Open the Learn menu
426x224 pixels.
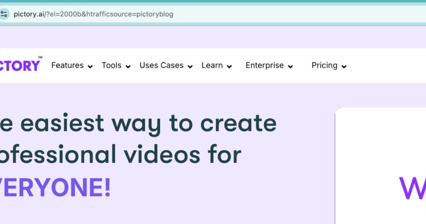click(212, 65)
